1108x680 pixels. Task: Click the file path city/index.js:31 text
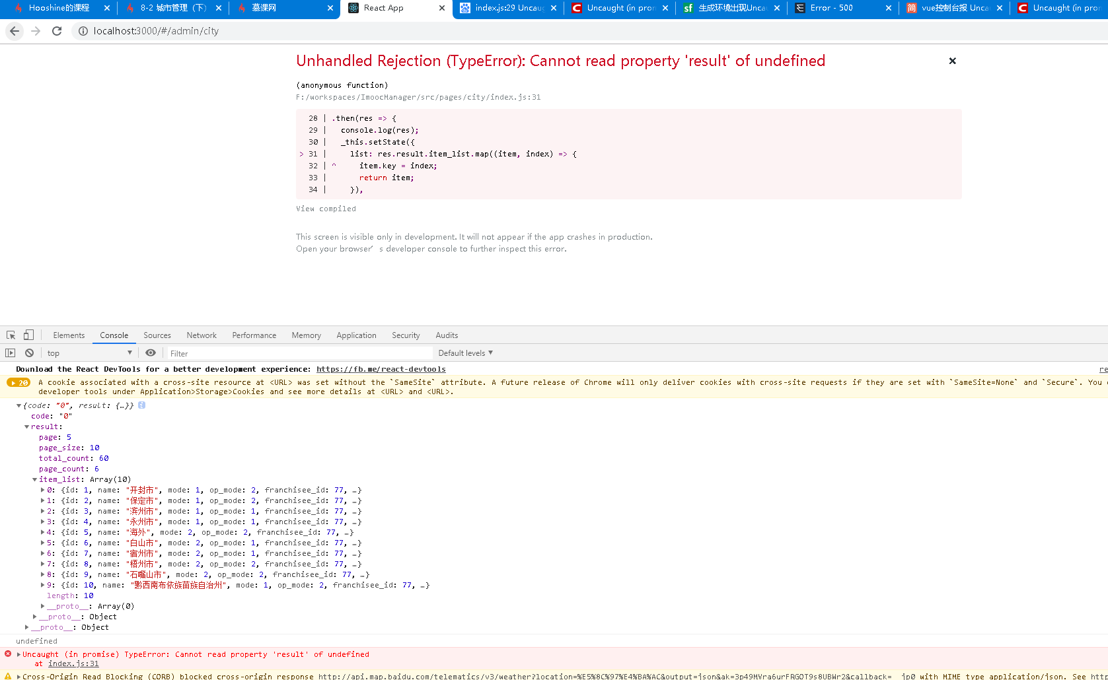418,97
